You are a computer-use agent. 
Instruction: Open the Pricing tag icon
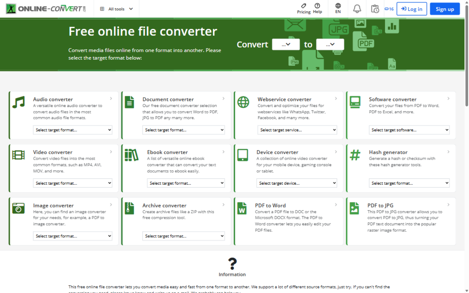coord(304,6)
